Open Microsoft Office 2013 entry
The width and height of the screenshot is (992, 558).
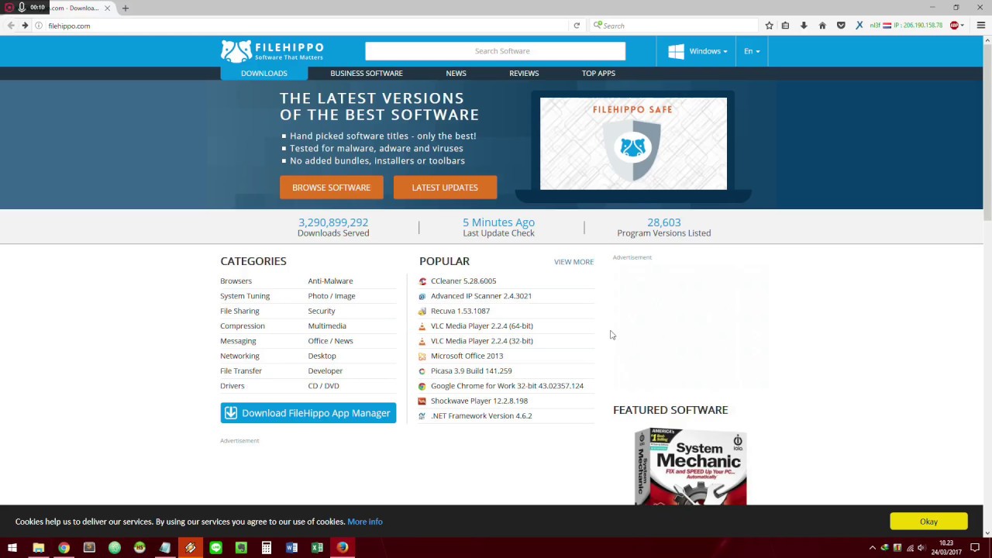(x=467, y=356)
